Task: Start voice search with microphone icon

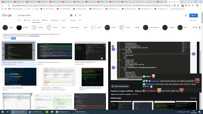Action: 76,15
